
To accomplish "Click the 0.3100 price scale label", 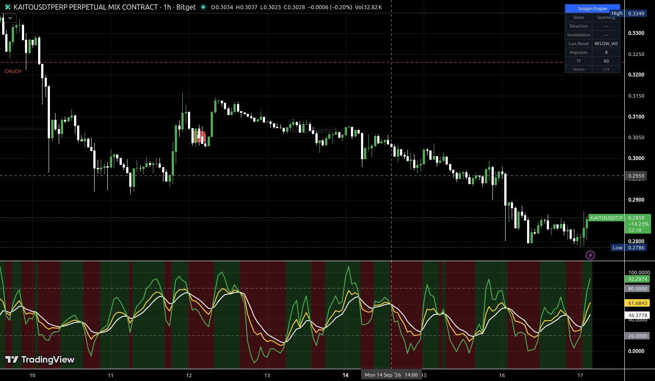I will (x=636, y=117).
